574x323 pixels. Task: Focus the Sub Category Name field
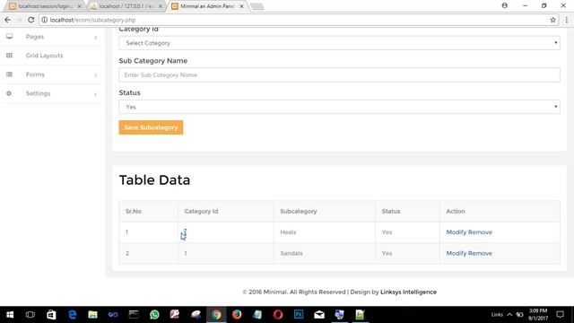point(339,75)
